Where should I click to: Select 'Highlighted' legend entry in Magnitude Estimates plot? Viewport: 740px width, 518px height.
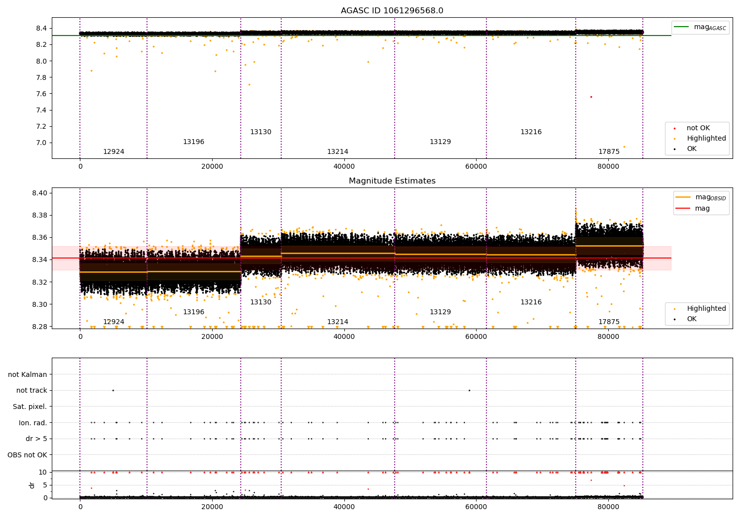click(x=706, y=309)
